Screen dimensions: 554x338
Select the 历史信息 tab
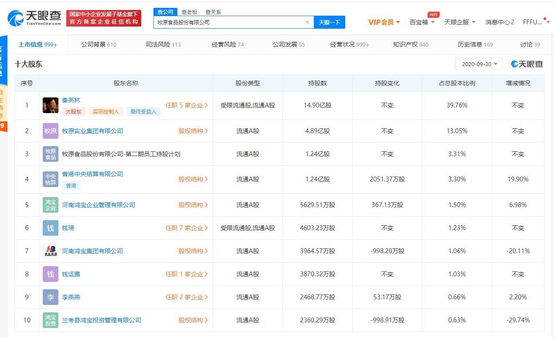tap(475, 44)
